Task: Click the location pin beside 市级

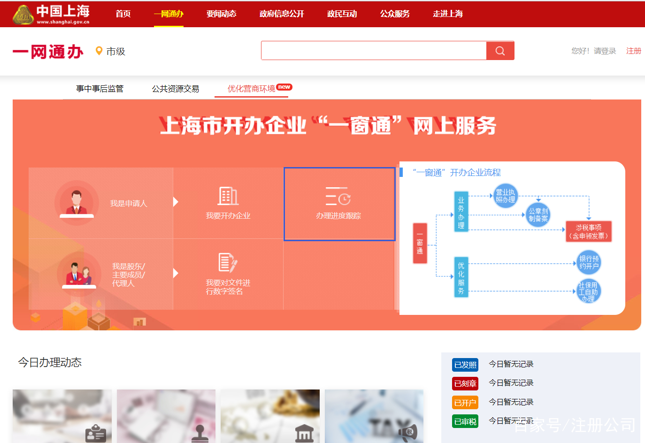Action: tap(99, 50)
